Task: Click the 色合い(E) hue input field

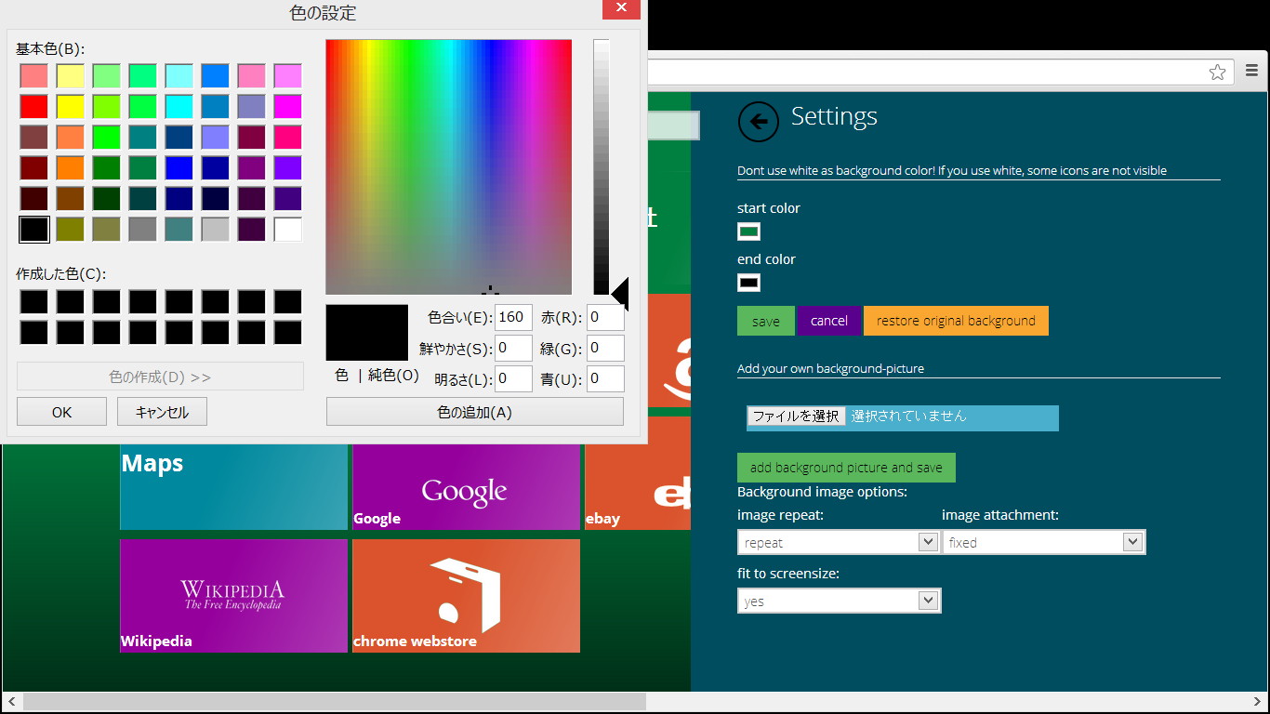Action: [x=513, y=318]
